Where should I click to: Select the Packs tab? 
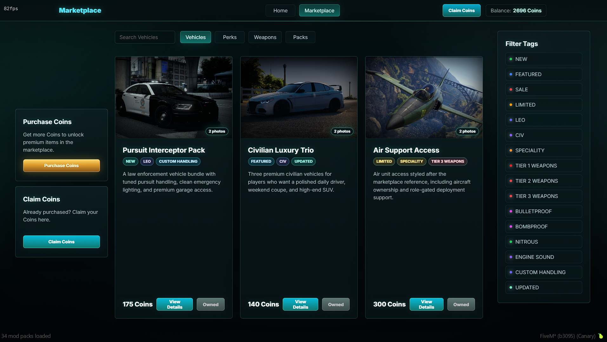[300, 37]
